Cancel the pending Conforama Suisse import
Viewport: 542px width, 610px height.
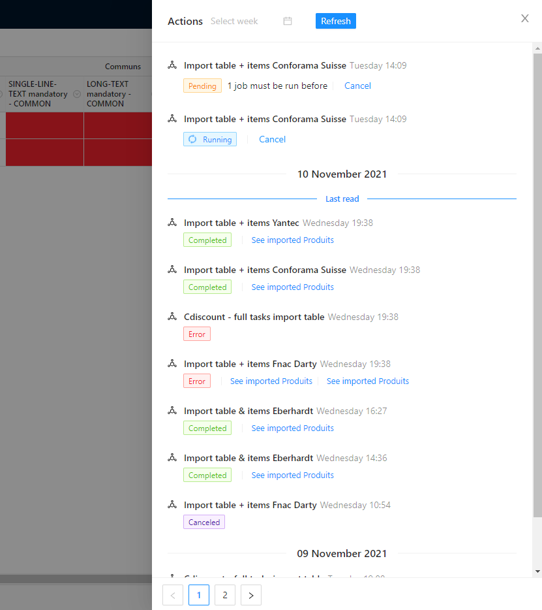(x=357, y=86)
